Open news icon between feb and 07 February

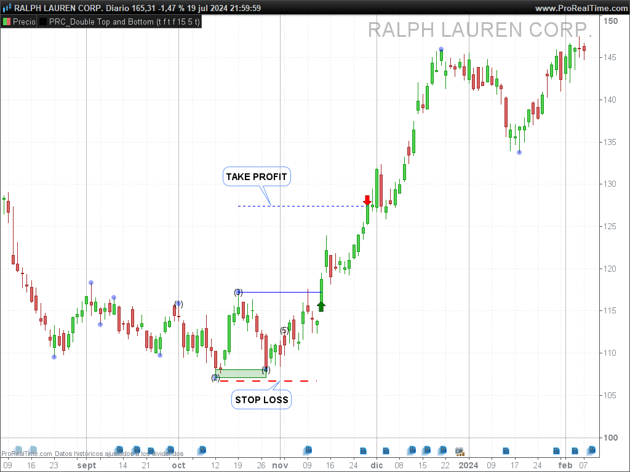[575, 451]
